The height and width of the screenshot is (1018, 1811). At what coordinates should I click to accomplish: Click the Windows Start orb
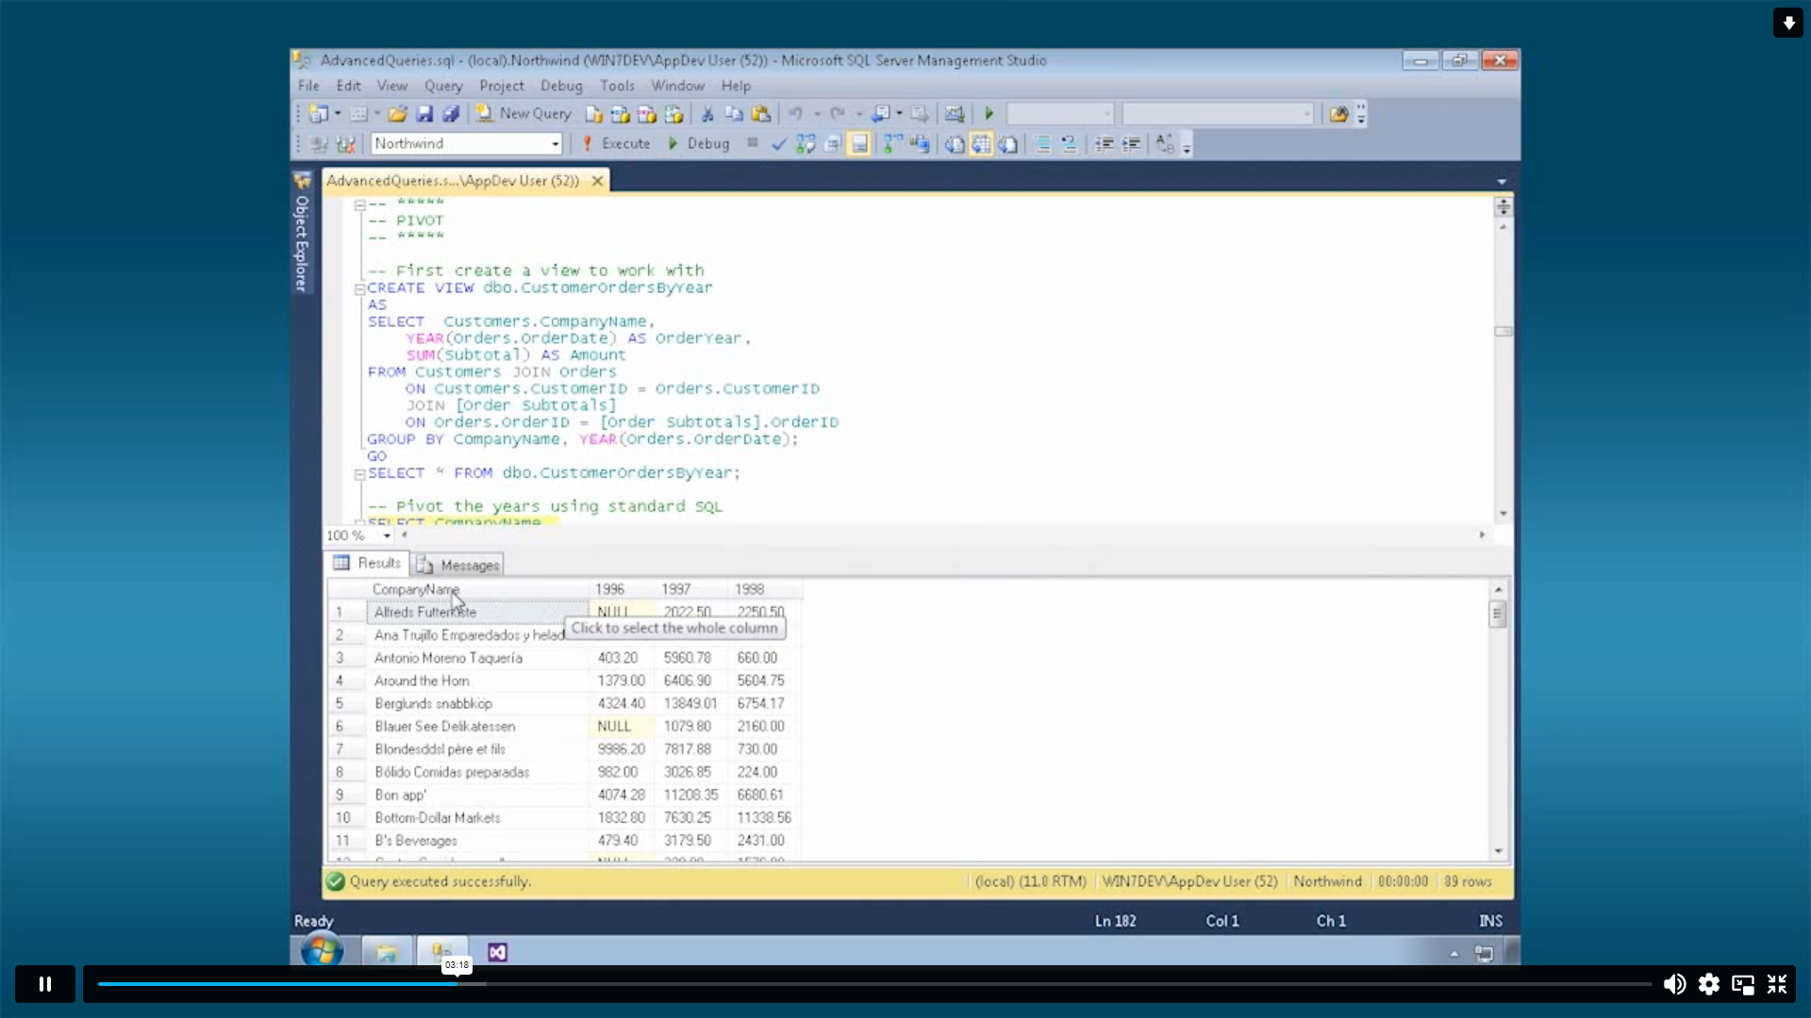tap(323, 951)
